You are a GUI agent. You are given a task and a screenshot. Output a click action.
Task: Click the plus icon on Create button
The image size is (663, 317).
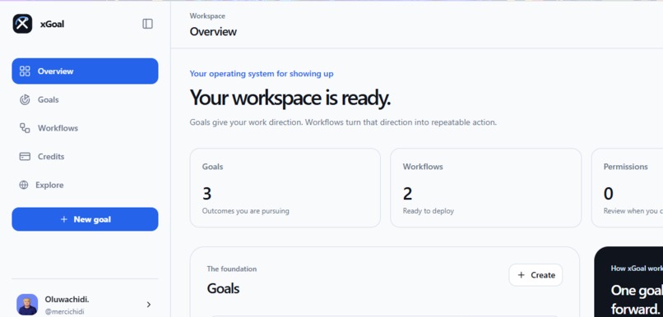pos(522,275)
